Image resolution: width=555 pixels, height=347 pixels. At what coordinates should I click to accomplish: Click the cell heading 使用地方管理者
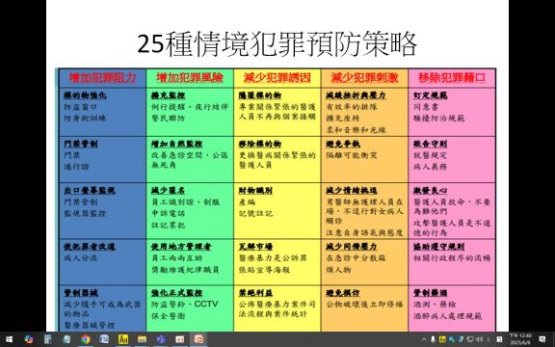[181, 247]
